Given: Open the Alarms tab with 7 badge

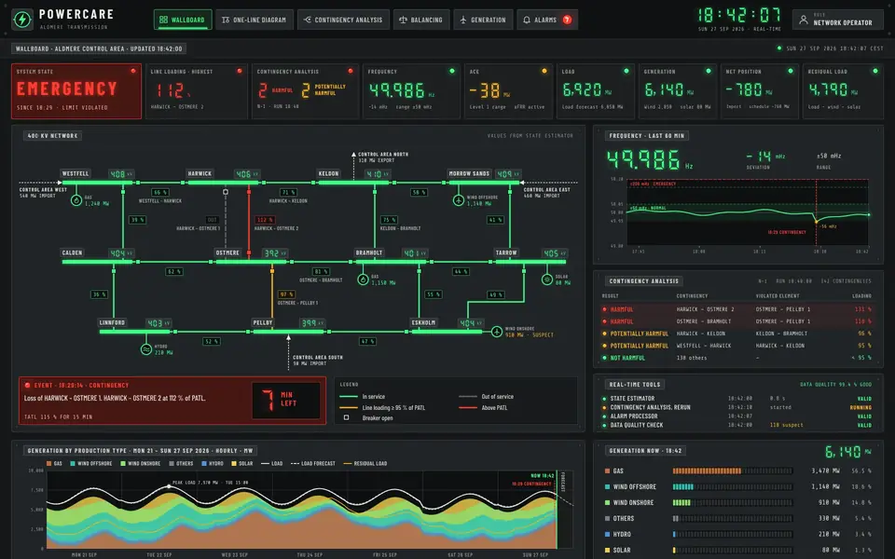Looking at the screenshot, I should click(x=547, y=20).
